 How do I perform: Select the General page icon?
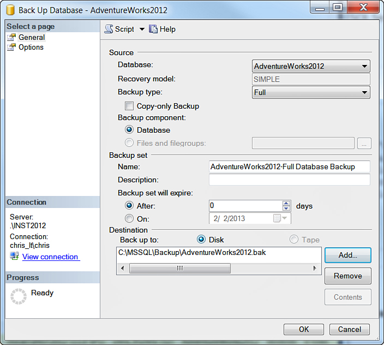[x=11, y=37]
